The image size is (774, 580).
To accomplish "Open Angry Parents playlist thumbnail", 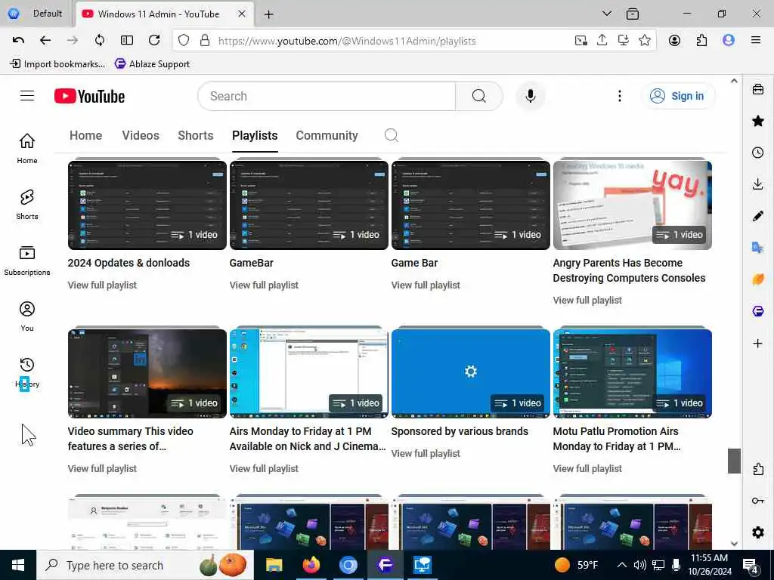I will [633, 205].
